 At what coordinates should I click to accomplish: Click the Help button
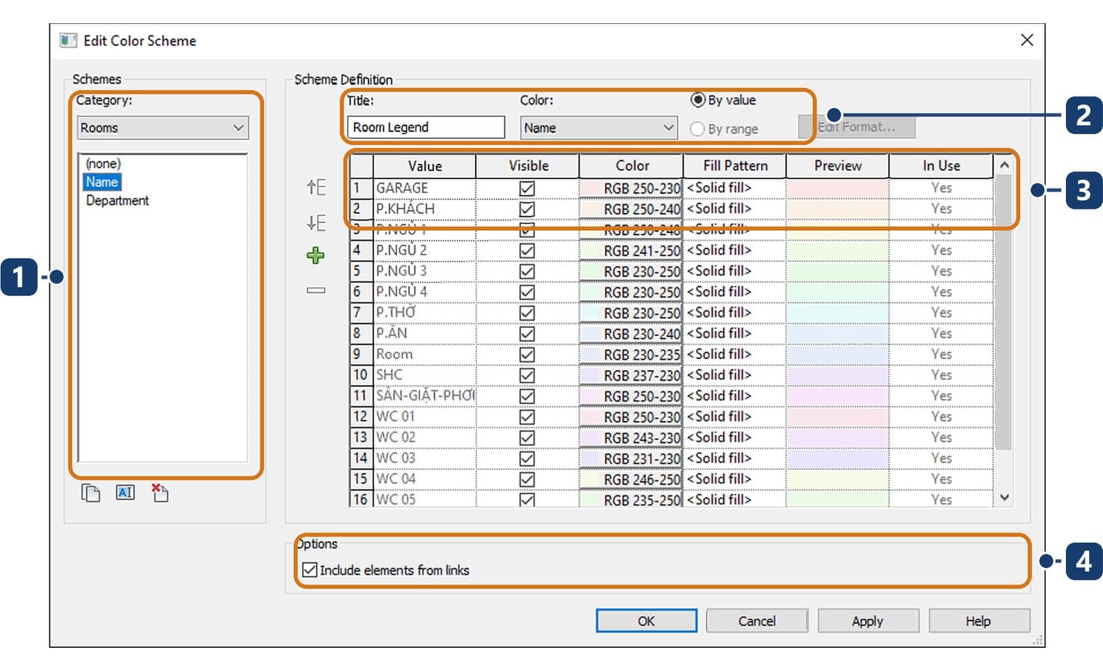tap(979, 621)
